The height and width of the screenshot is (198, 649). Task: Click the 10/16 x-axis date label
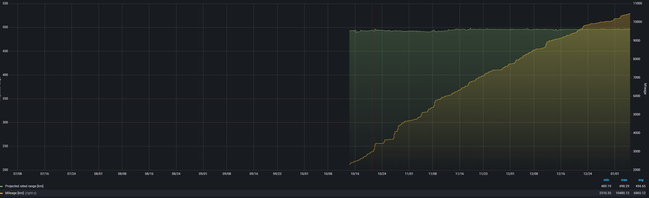click(x=355, y=173)
